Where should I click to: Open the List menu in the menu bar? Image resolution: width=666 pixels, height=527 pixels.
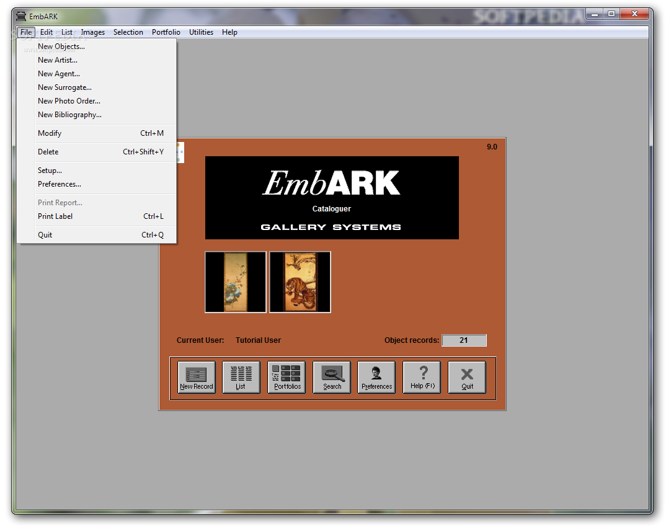pos(67,32)
